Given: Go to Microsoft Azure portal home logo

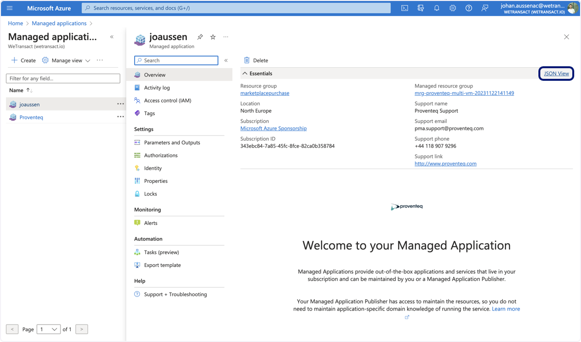Looking at the screenshot, I should tap(49, 8).
